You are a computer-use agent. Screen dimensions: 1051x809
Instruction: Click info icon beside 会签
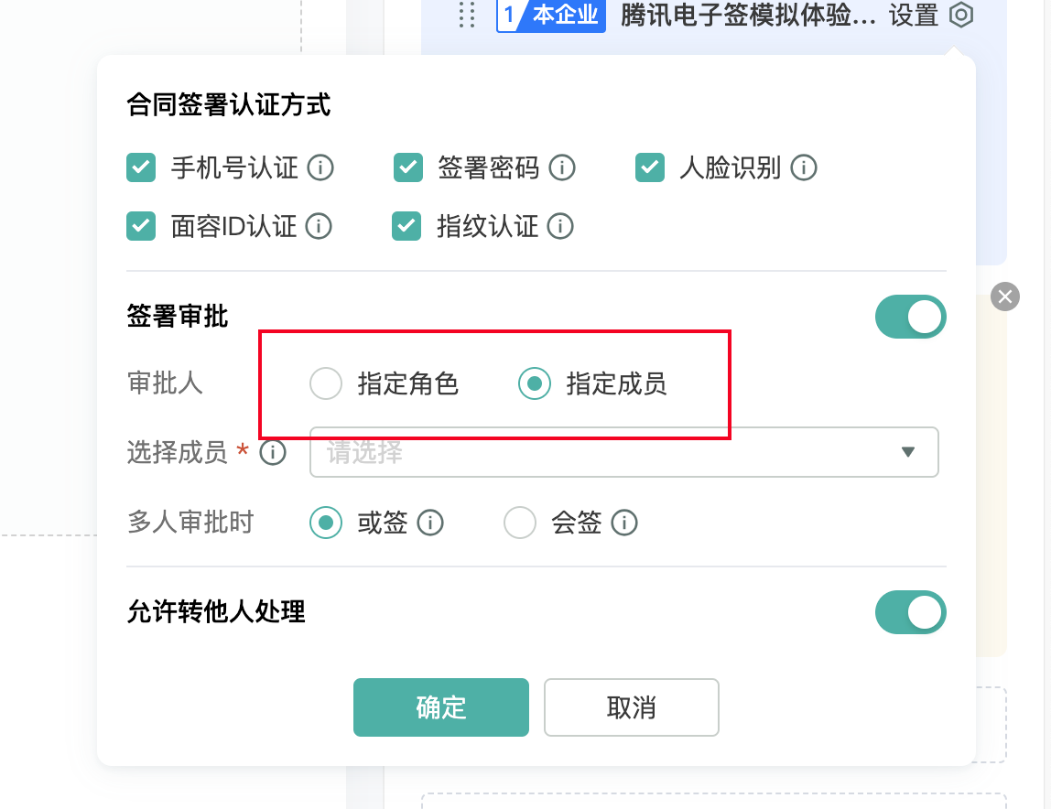tap(624, 523)
